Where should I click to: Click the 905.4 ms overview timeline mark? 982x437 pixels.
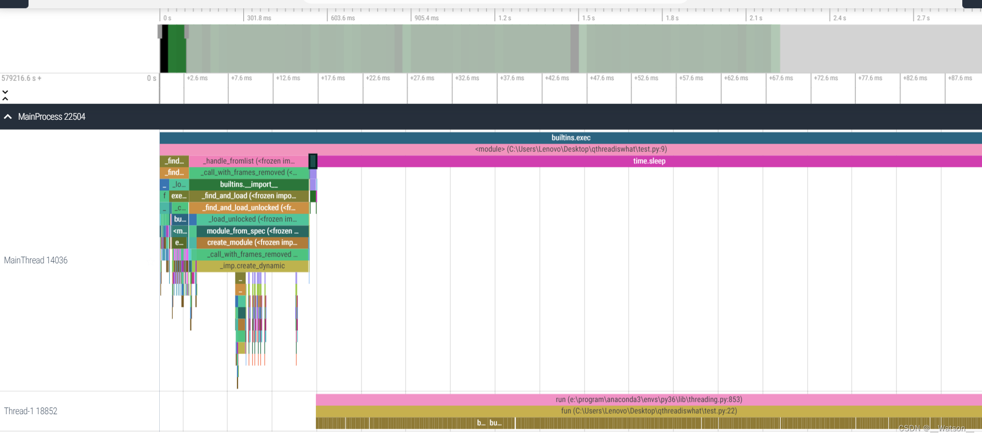point(426,18)
